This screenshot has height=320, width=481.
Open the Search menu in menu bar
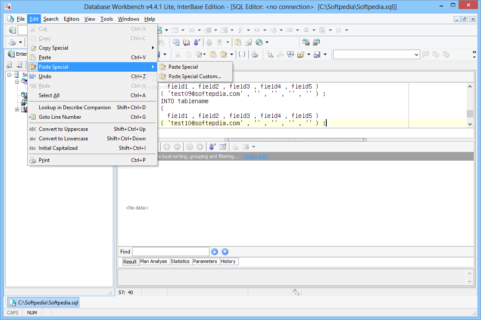(x=51, y=19)
